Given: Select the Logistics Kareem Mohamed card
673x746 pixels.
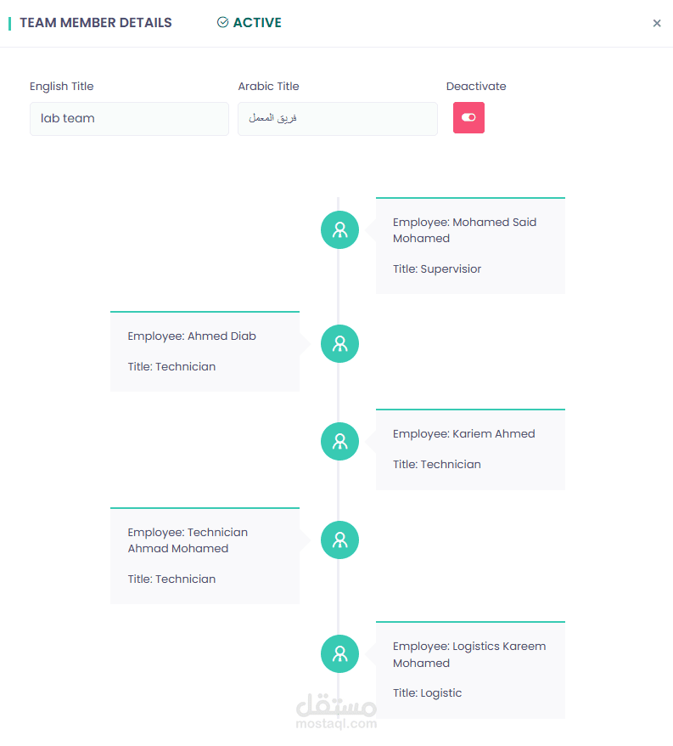Looking at the screenshot, I should click(x=470, y=670).
